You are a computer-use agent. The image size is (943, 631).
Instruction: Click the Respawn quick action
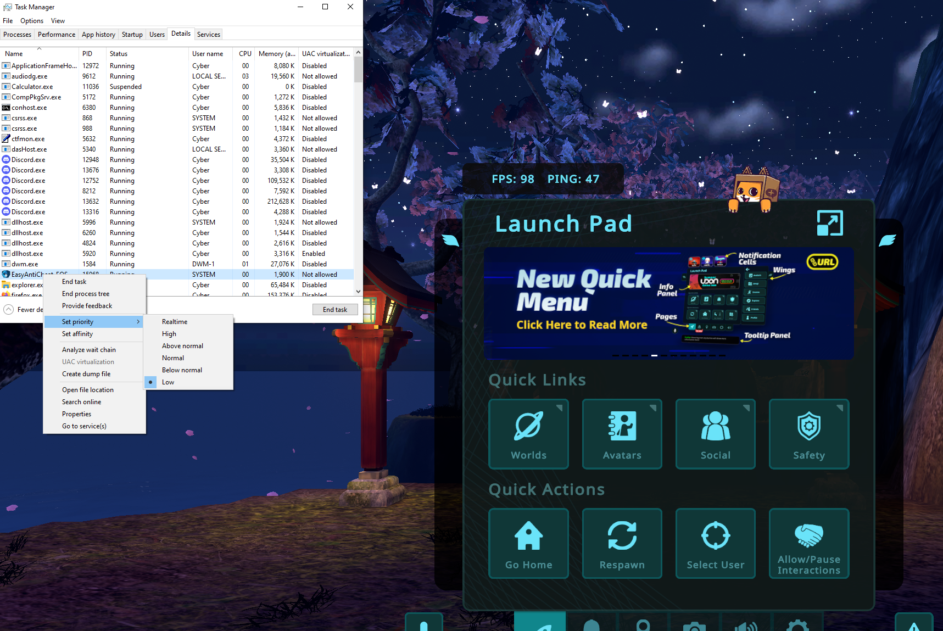[x=622, y=544]
